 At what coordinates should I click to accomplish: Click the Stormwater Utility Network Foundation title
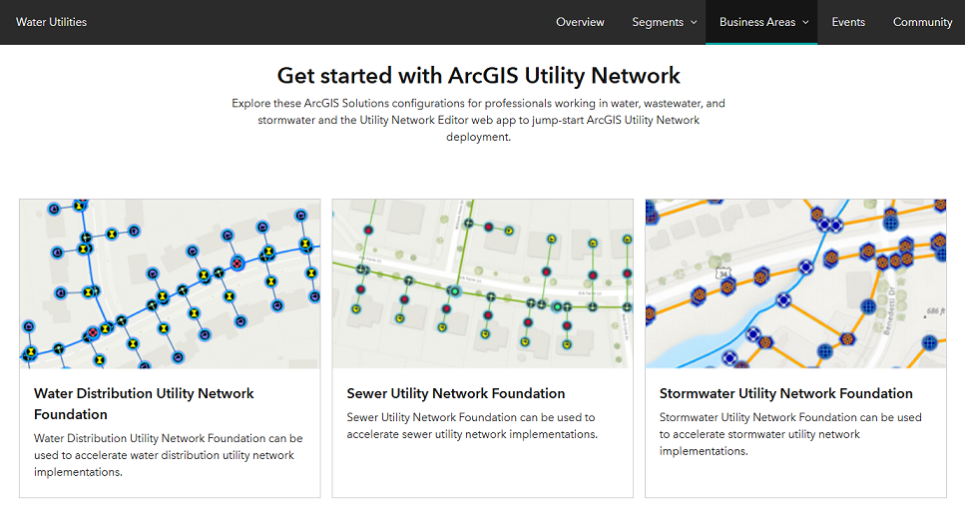(x=786, y=393)
